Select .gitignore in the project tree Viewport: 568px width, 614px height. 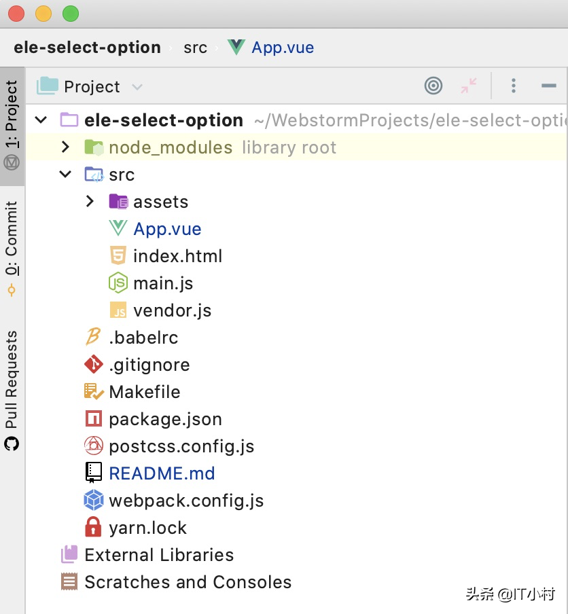pos(149,365)
